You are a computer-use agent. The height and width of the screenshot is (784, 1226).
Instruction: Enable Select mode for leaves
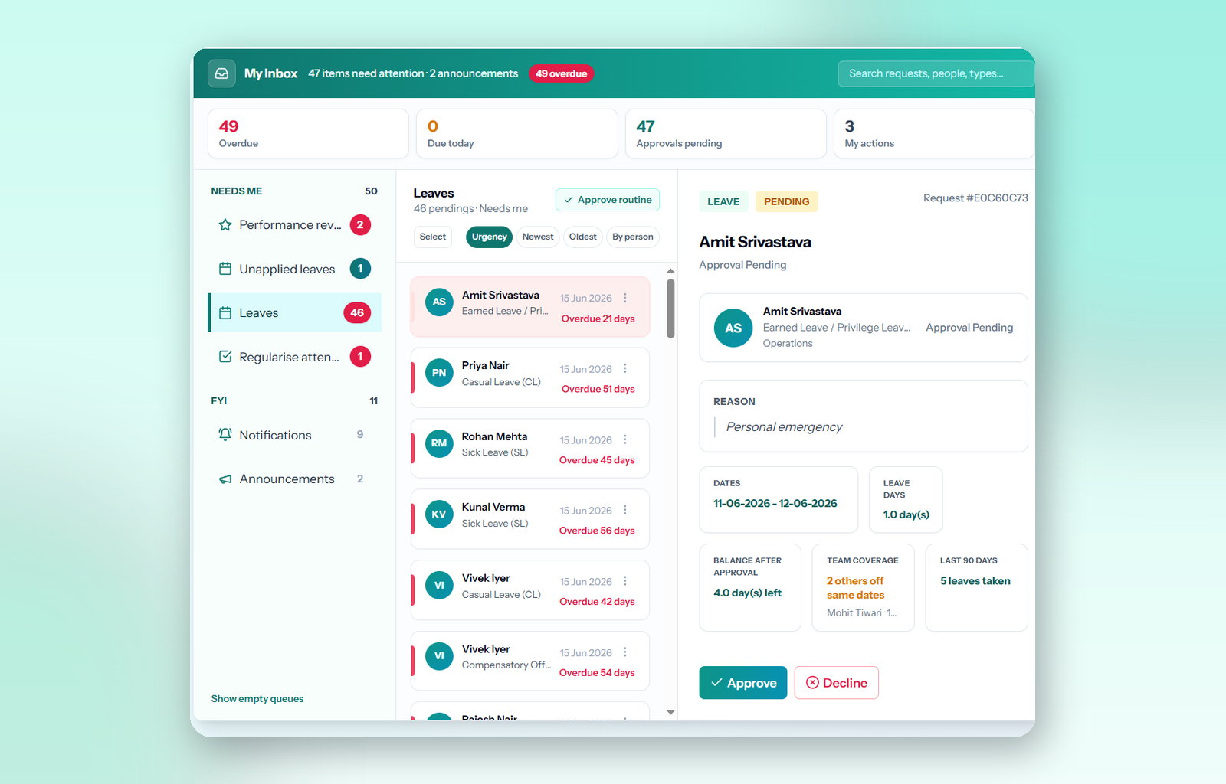click(433, 237)
